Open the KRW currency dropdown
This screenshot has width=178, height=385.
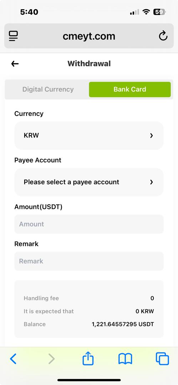89,135
